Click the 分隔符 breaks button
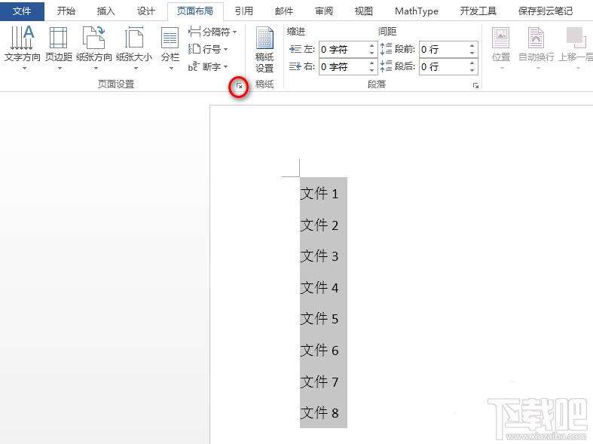 [212, 32]
